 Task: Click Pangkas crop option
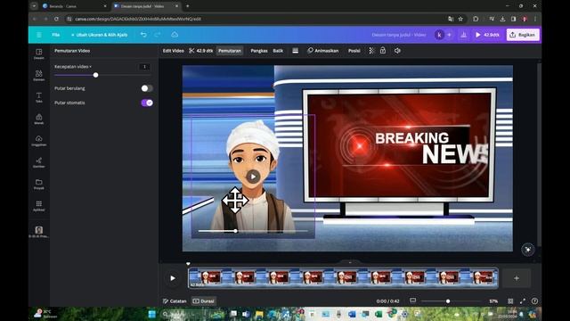[x=259, y=51]
